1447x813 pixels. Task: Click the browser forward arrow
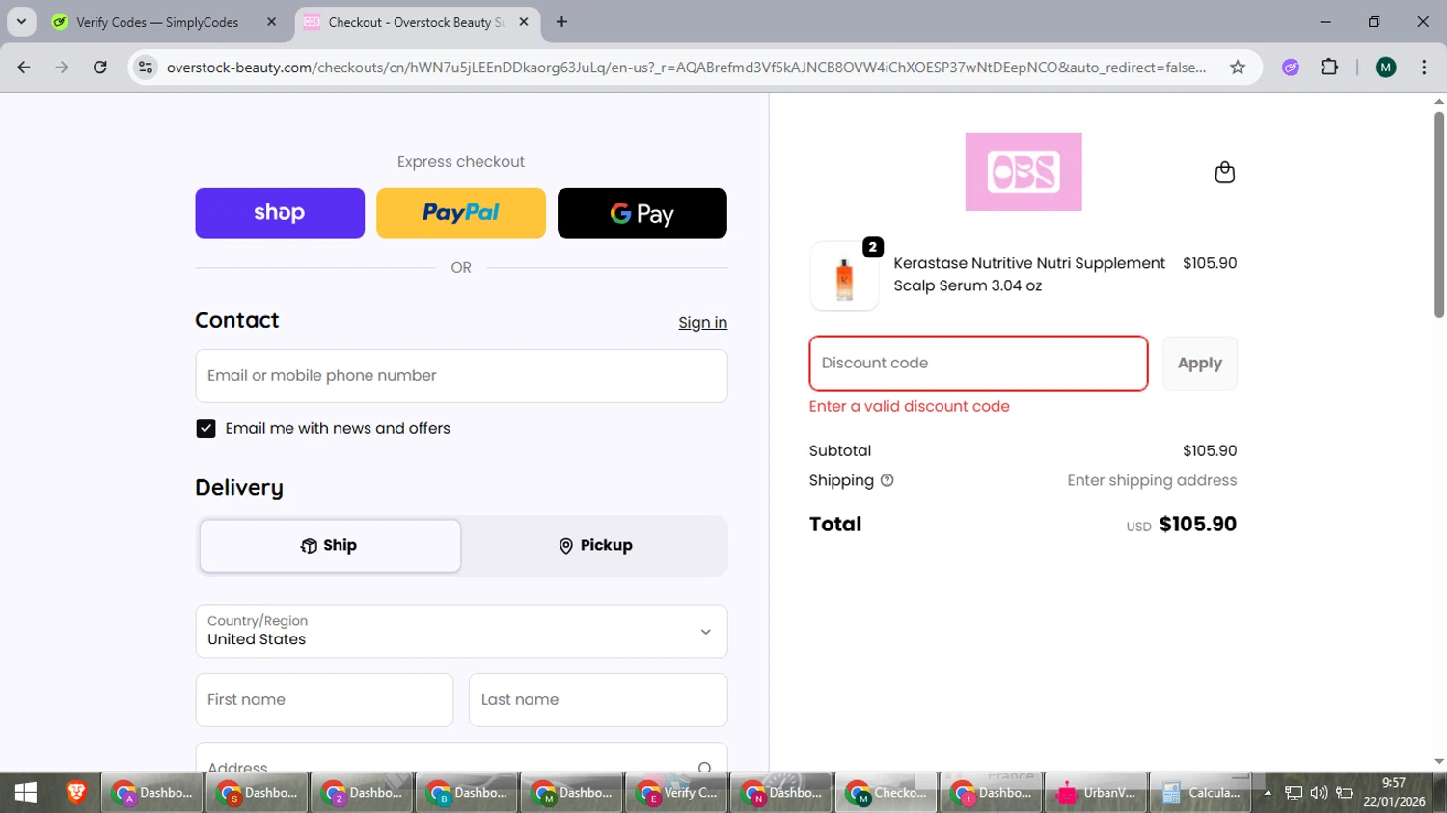tap(62, 68)
